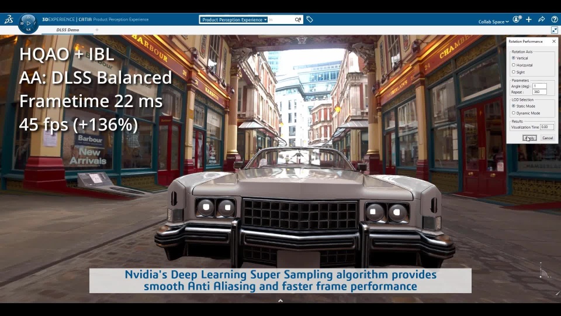Click the search magnifier icon

[x=297, y=20]
